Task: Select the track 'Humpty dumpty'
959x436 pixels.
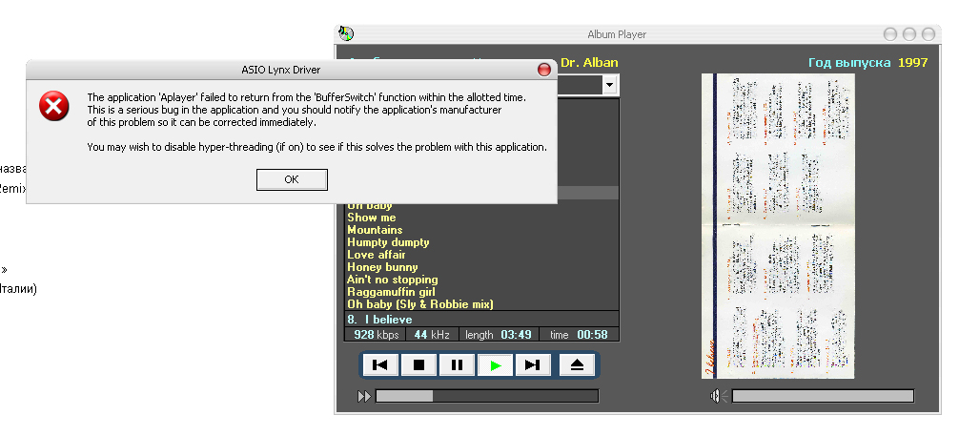Action: click(388, 242)
